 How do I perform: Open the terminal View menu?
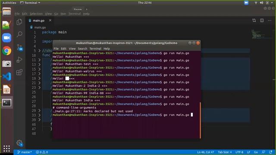tap(72, 49)
